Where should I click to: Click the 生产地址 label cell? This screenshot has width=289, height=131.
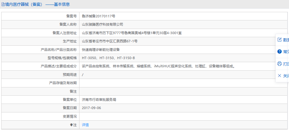(40, 41)
